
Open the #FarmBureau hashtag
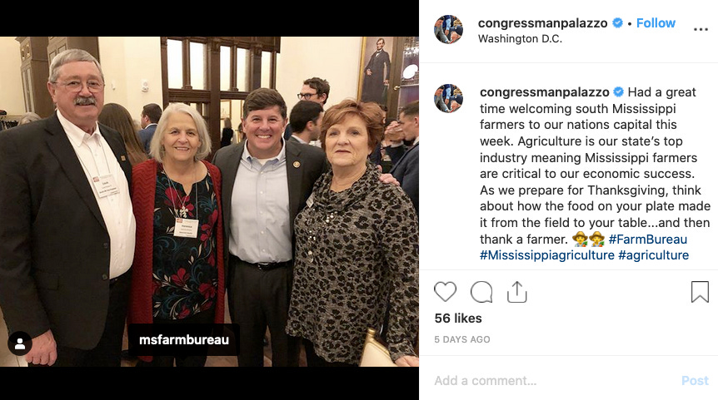pyautogui.click(x=647, y=240)
